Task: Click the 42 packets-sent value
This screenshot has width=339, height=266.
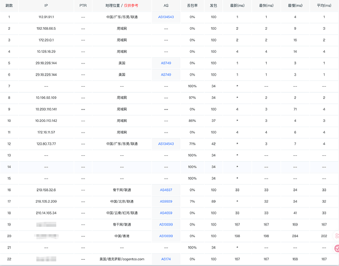Action: (x=214, y=144)
